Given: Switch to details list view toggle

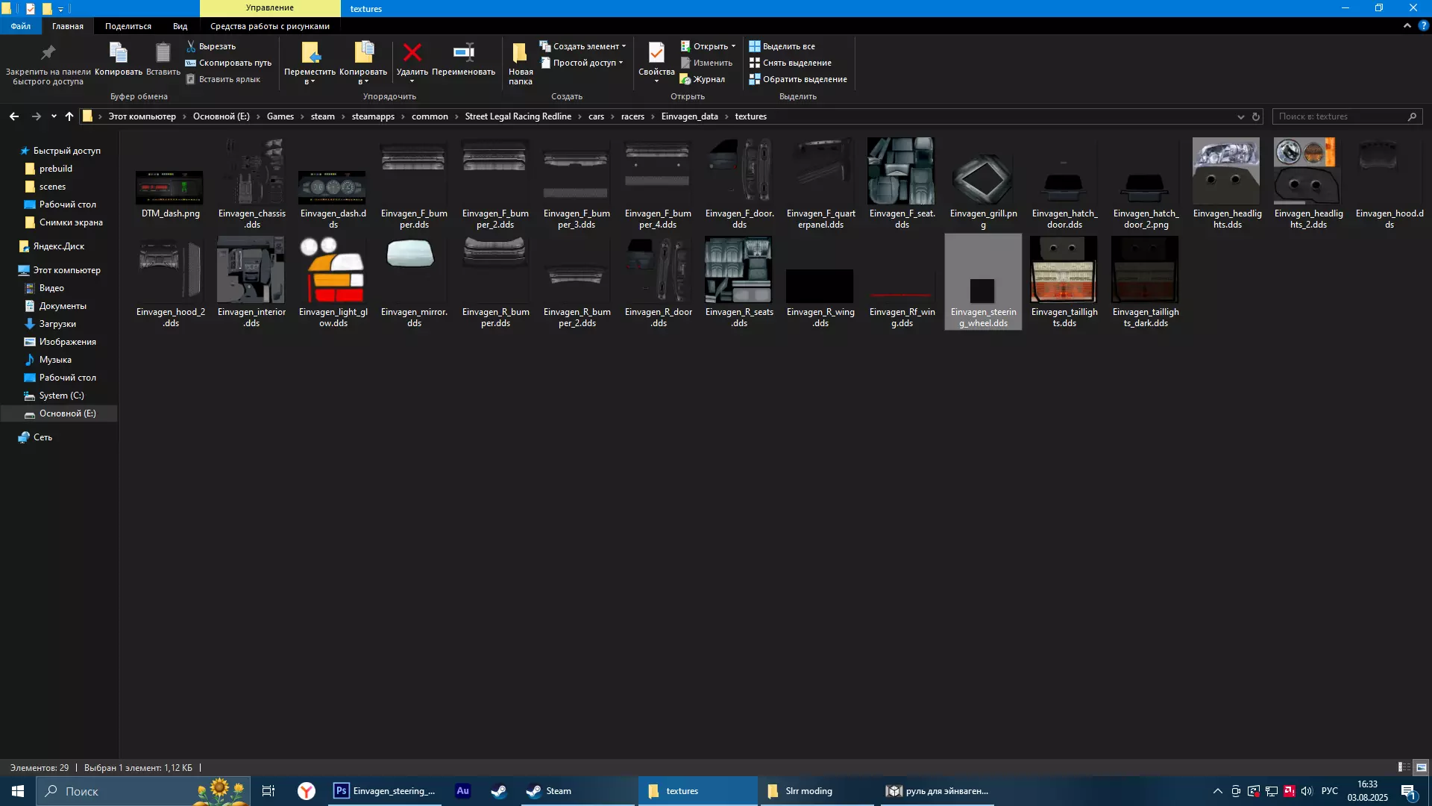Looking at the screenshot, I should point(1404,767).
